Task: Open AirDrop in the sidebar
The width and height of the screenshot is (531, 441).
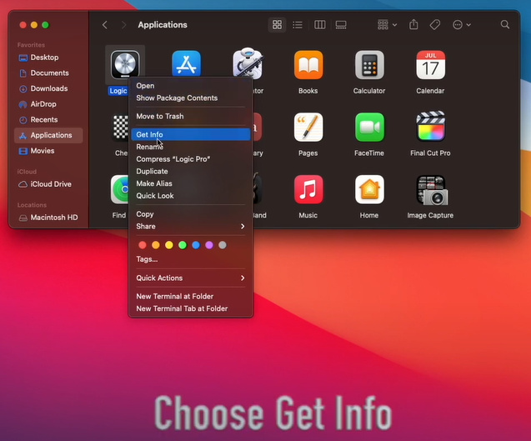Action: 48,104
